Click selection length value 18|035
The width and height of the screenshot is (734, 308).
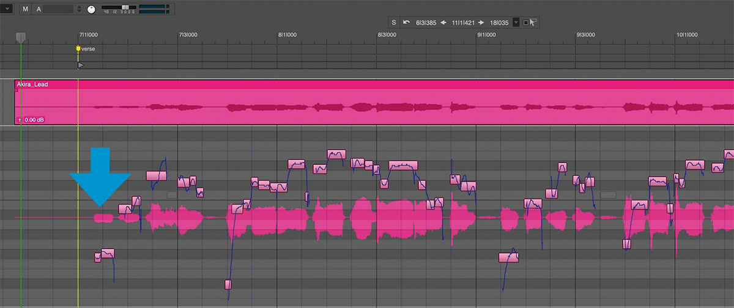[x=500, y=23]
